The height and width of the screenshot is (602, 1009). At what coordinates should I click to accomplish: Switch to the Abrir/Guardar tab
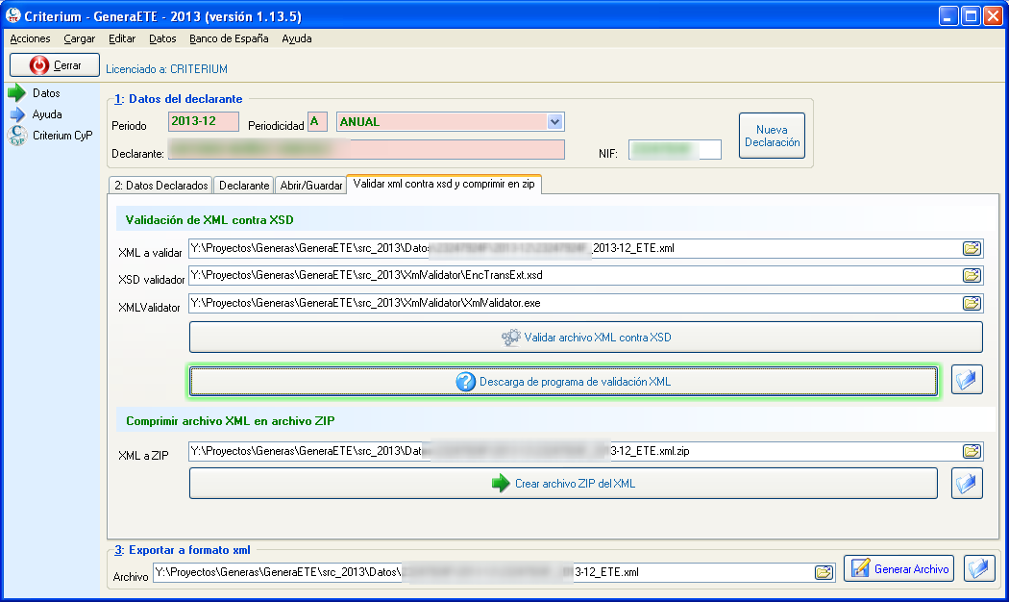(x=310, y=186)
